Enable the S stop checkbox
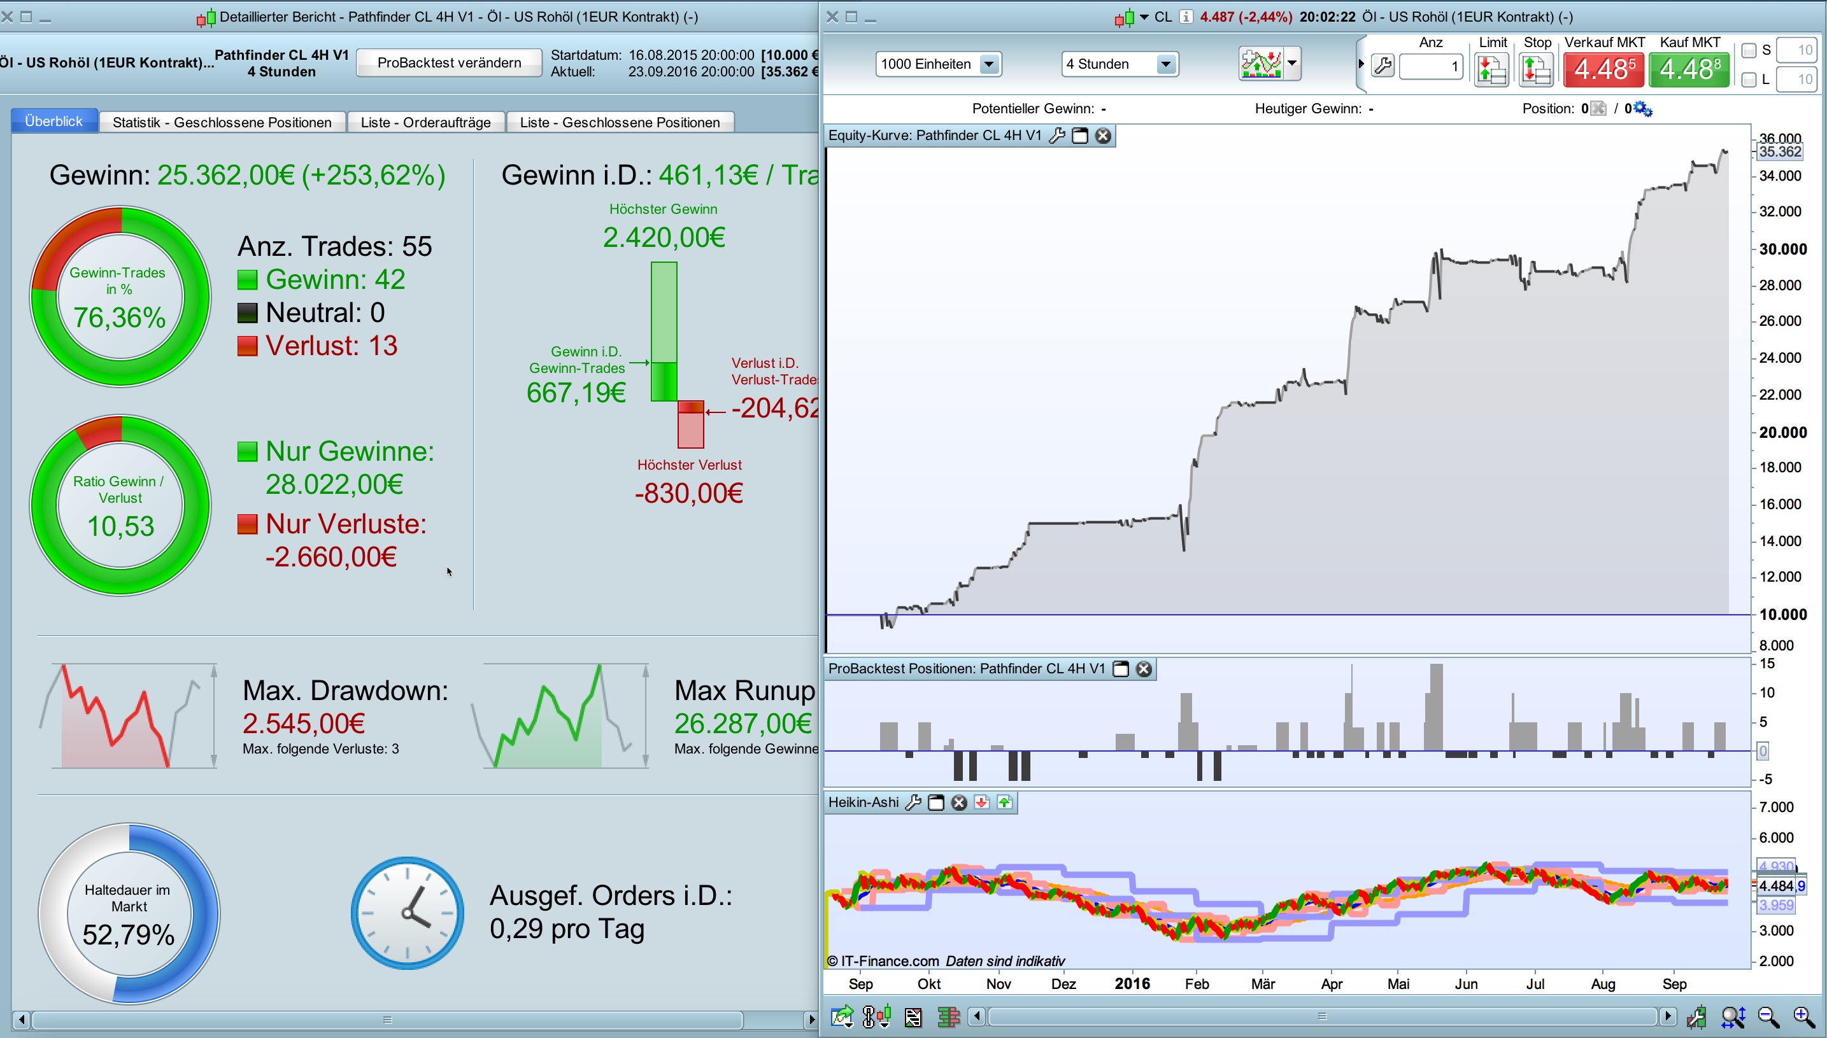The image size is (1827, 1038). pyautogui.click(x=1748, y=51)
